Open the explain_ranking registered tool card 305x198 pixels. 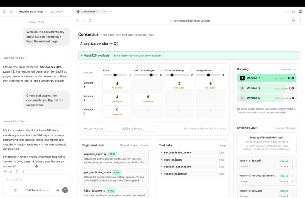point(115,158)
